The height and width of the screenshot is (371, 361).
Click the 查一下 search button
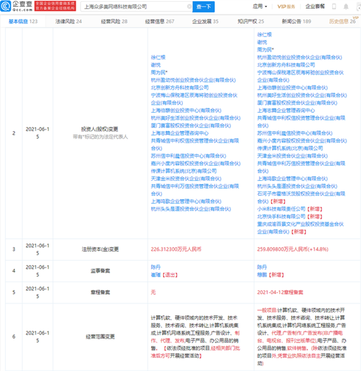pyautogui.click(x=203, y=7)
